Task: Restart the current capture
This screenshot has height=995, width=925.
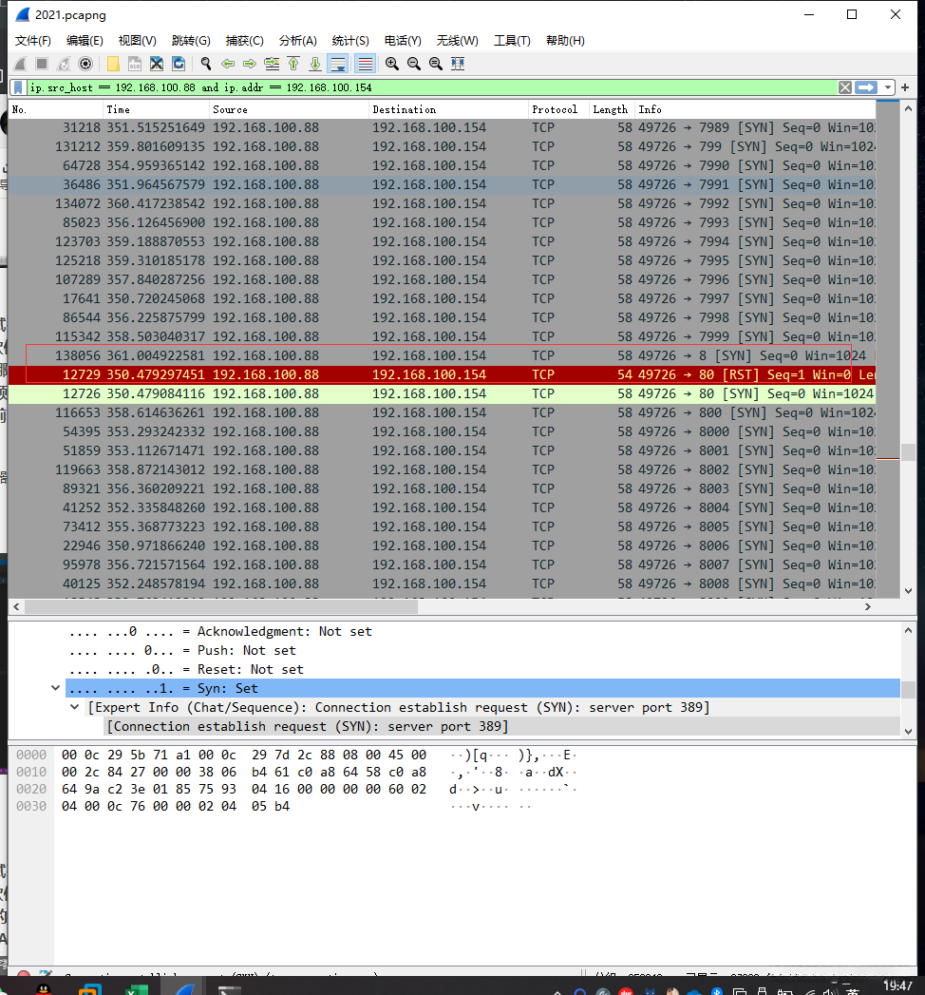Action: [64, 64]
